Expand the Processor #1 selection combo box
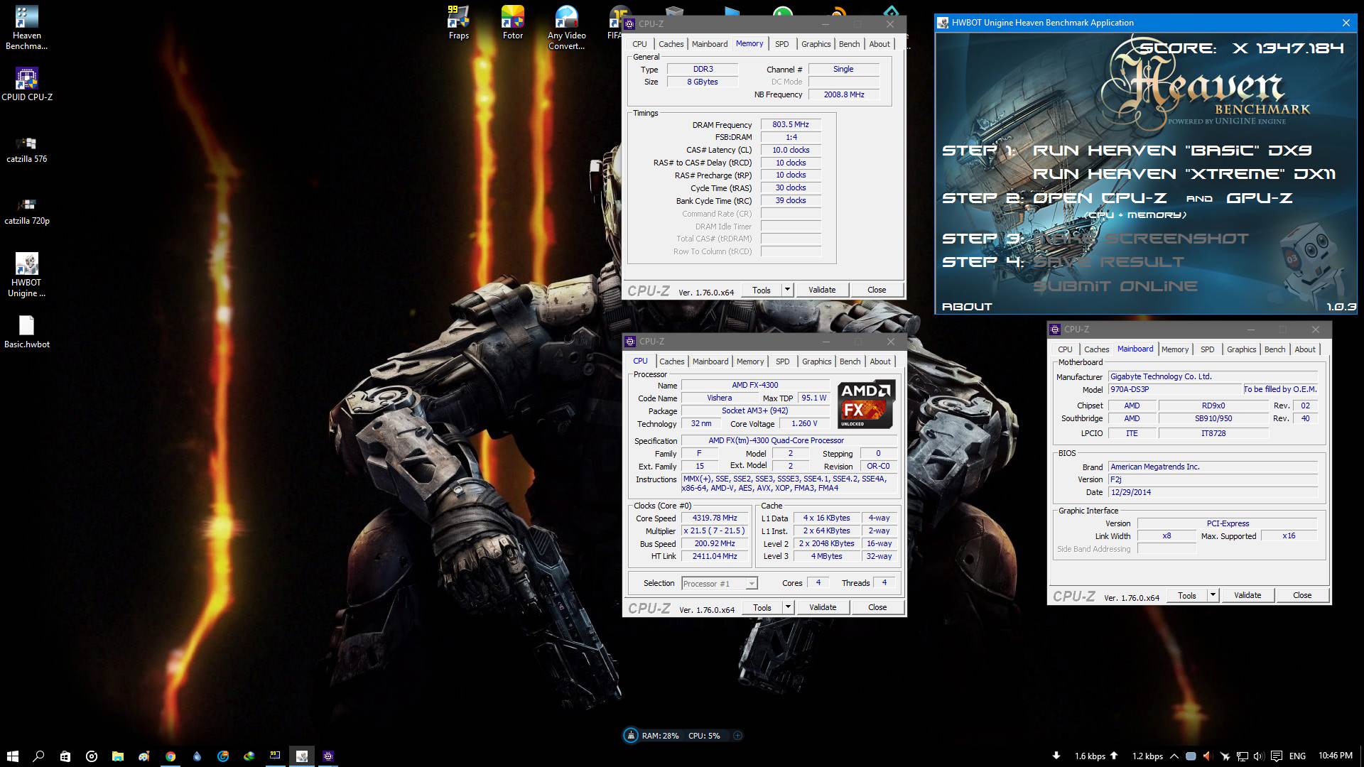 point(720,583)
